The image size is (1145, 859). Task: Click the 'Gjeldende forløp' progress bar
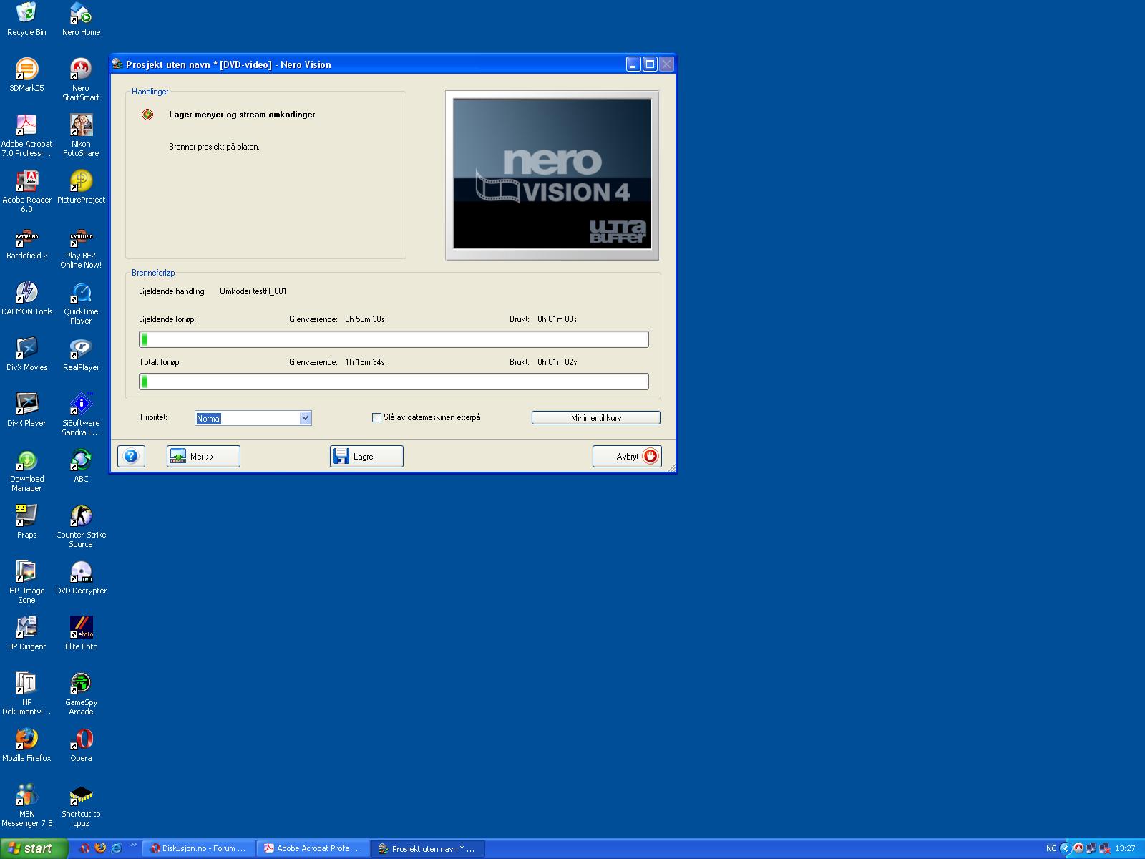[x=394, y=339]
